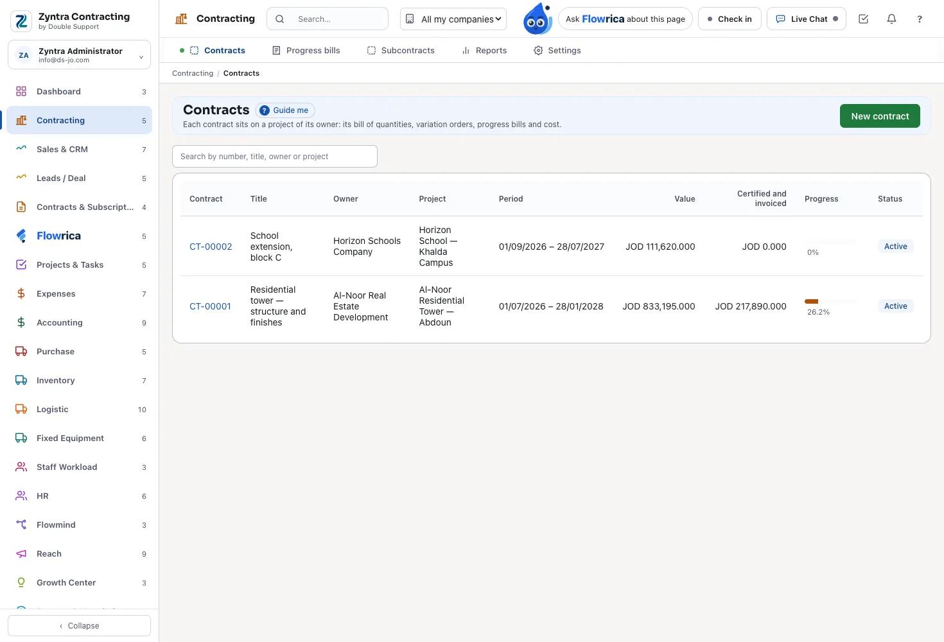Click the Check in button
This screenshot has width=944, height=642.
tap(730, 19)
